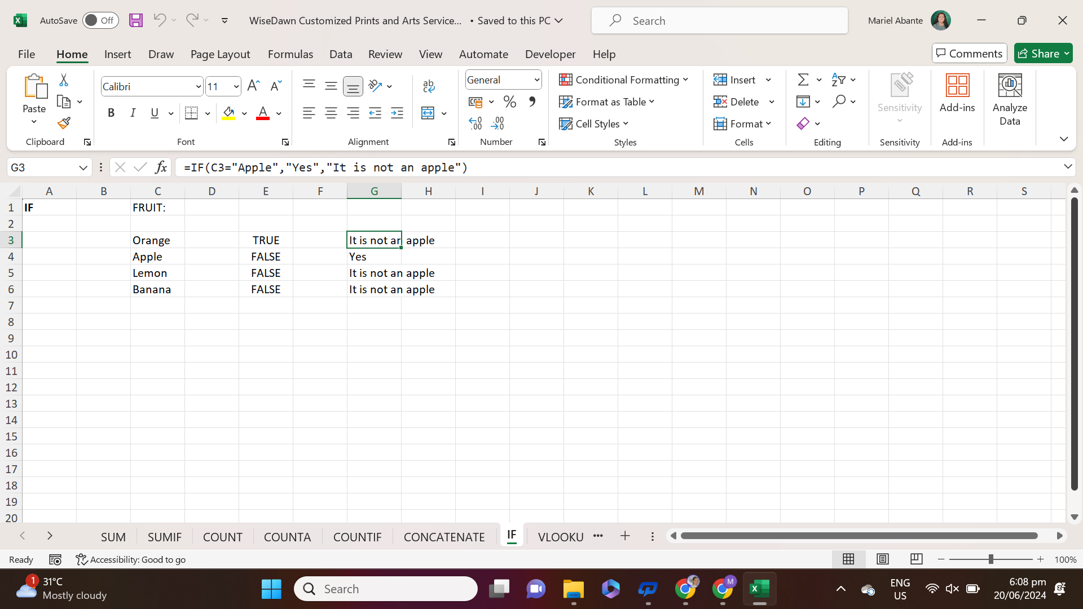Open the Formulas ribbon tab
Screen dimensions: 1083x609
[x=290, y=54]
